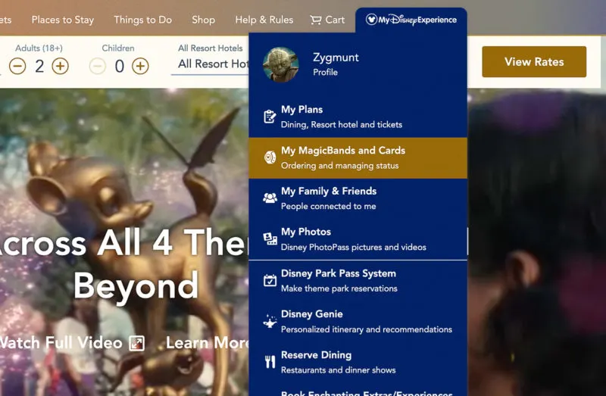Image resolution: width=606 pixels, height=396 pixels.
Task: Click the Watch Full Video link
Action: click(x=61, y=343)
